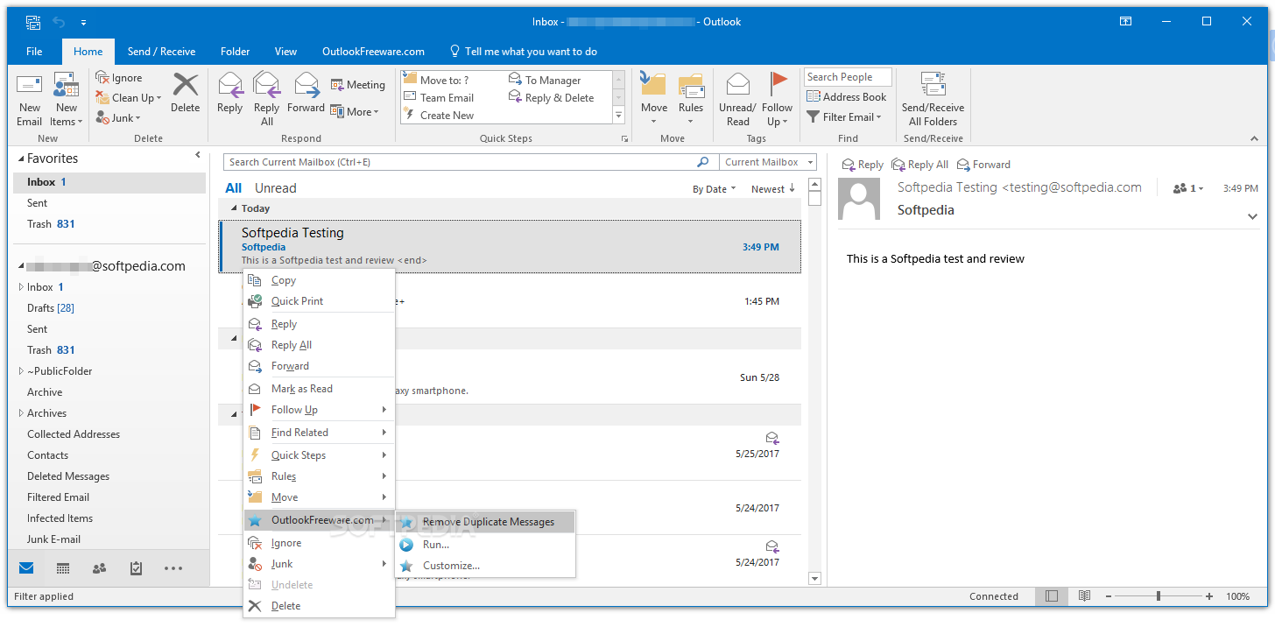
Task: Create a New Email
Action: [29, 100]
